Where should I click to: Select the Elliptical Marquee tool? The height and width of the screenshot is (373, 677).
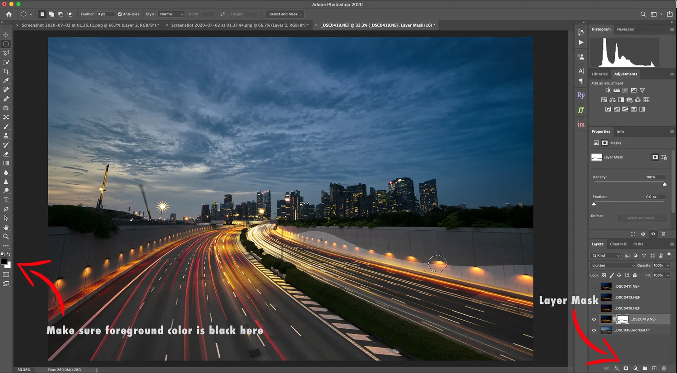coord(6,44)
